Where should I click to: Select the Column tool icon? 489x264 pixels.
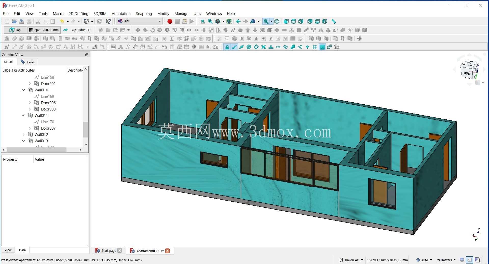[60, 38]
